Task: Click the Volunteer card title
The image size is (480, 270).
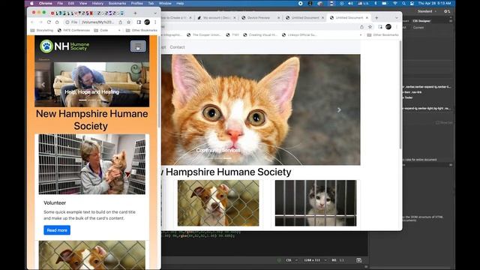Action: [x=55, y=202]
